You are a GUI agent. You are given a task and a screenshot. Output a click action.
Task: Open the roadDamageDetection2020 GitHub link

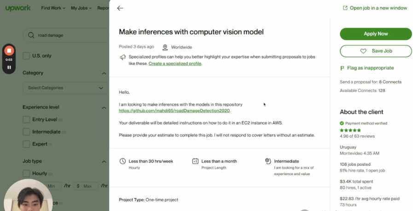pyautogui.click(x=174, y=111)
